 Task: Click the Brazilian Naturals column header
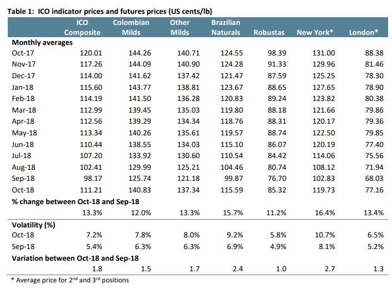226,27
